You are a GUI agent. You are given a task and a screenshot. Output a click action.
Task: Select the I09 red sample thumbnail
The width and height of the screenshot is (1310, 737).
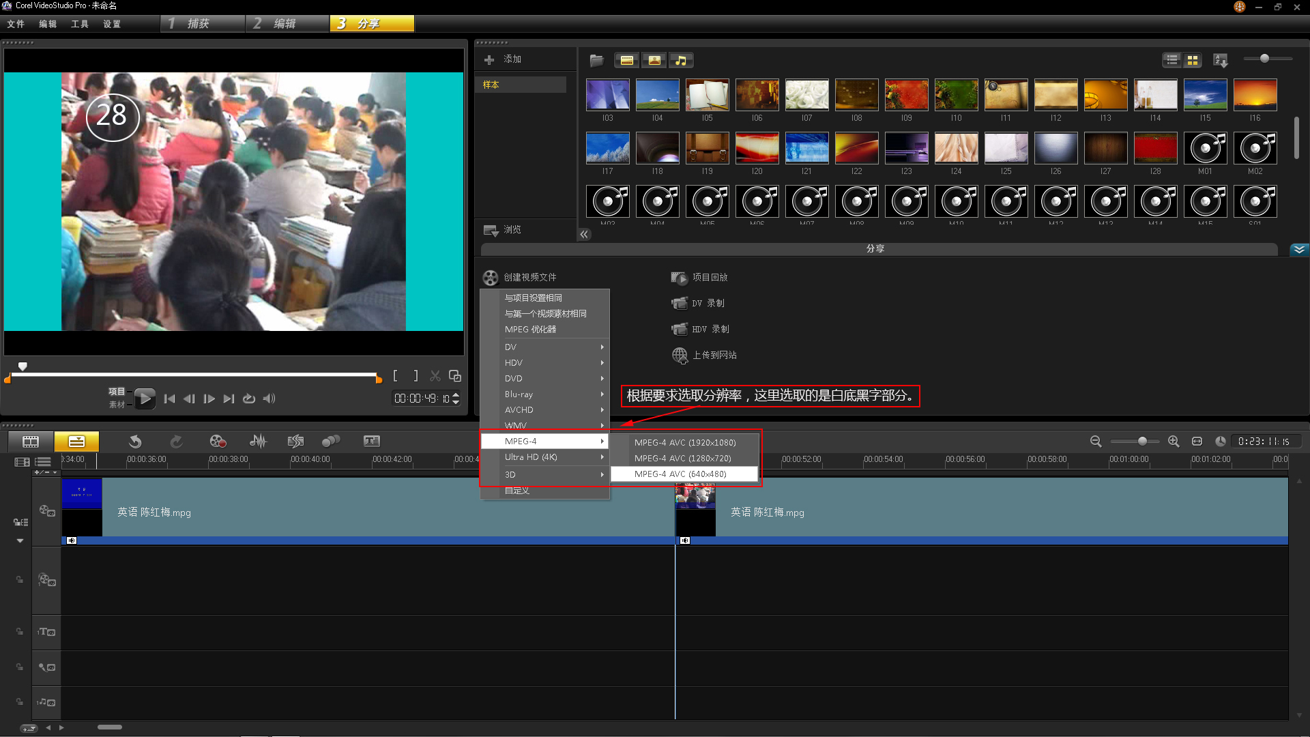coord(906,95)
